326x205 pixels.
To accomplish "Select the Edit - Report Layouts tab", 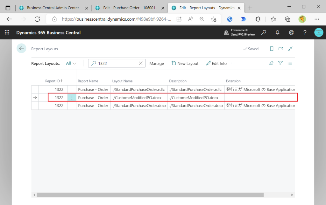I will click(x=206, y=8).
